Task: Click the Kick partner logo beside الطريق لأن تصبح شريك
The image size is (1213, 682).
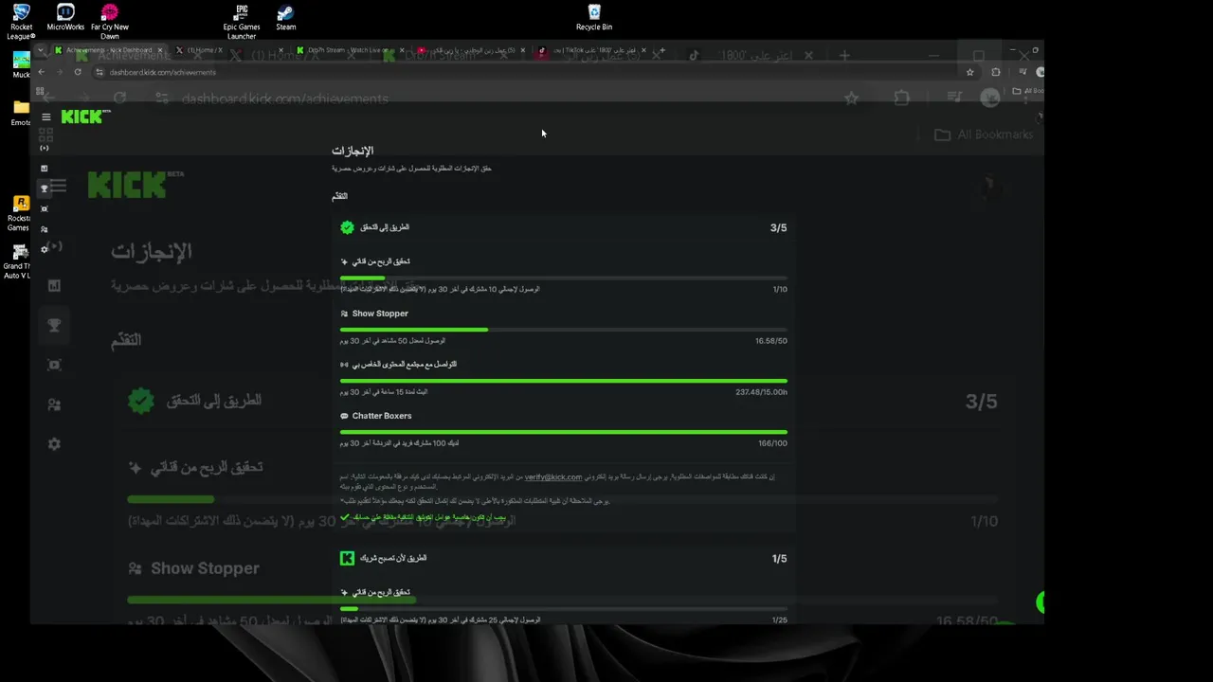Action: [347, 559]
